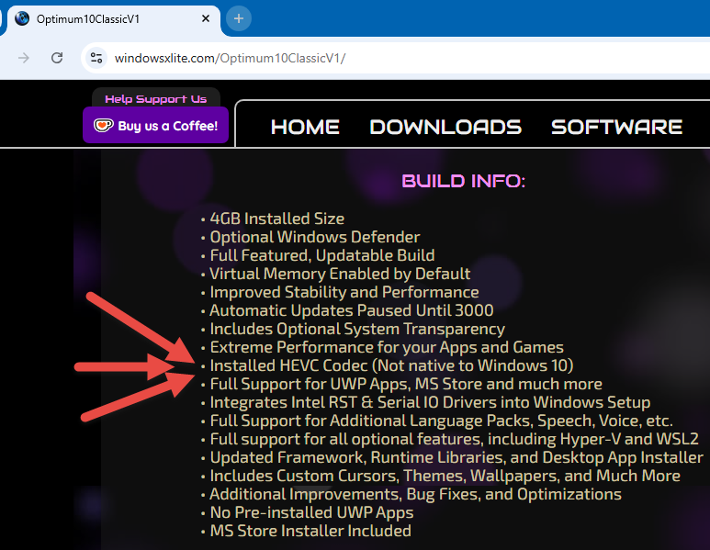710x550 pixels.
Task: Click the globe favicon on the tab
Action: coord(22,18)
